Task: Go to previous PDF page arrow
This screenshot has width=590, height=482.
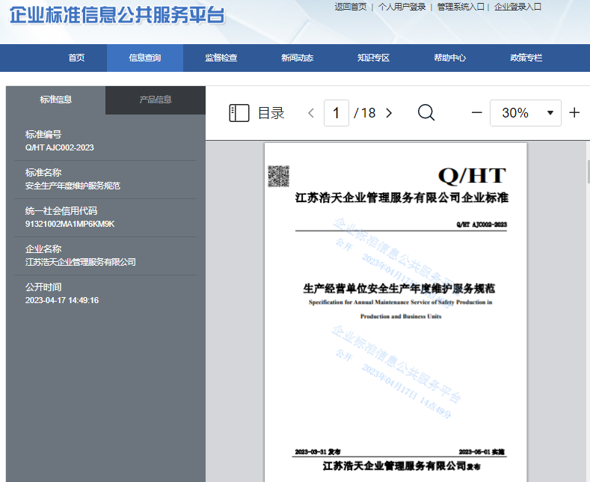Action: [x=311, y=113]
